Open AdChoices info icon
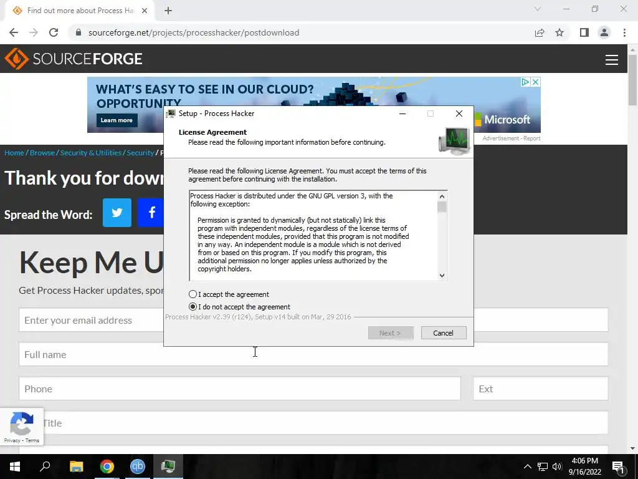 (x=526, y=82)
